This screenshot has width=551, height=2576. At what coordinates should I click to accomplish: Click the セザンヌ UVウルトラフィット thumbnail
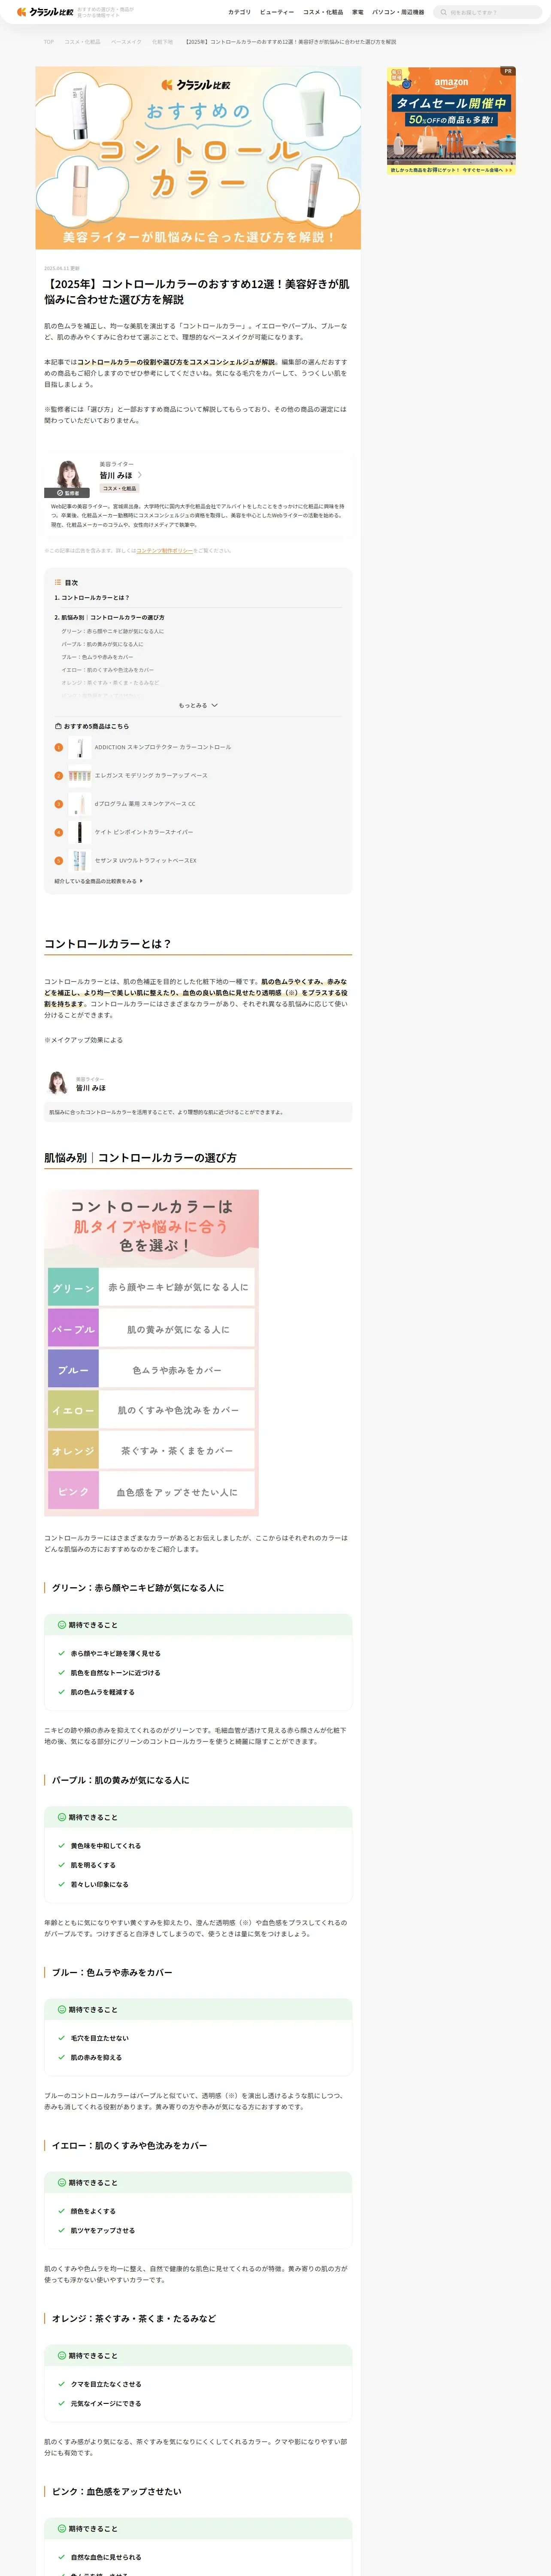(80, 860)
